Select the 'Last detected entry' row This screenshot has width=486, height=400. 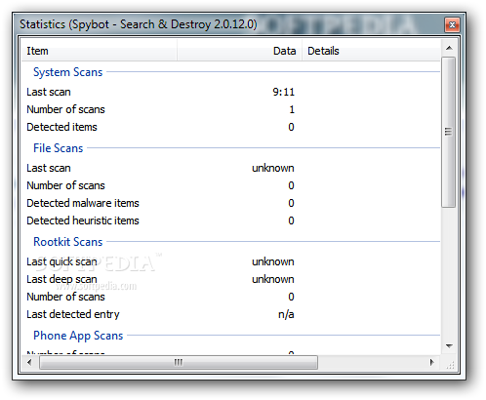coord(230,314)
